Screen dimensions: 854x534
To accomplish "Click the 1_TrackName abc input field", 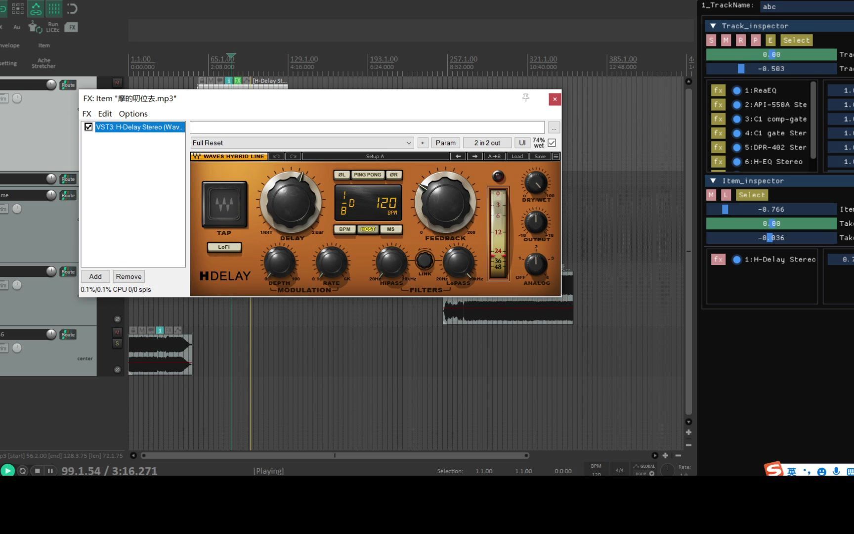I will tap(807, 6).
